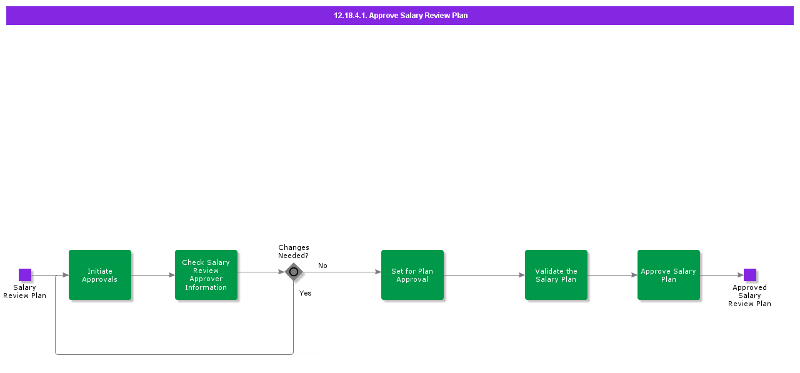
Task: Click the 'Yes' branch label
Action: [x=305, y=293]
